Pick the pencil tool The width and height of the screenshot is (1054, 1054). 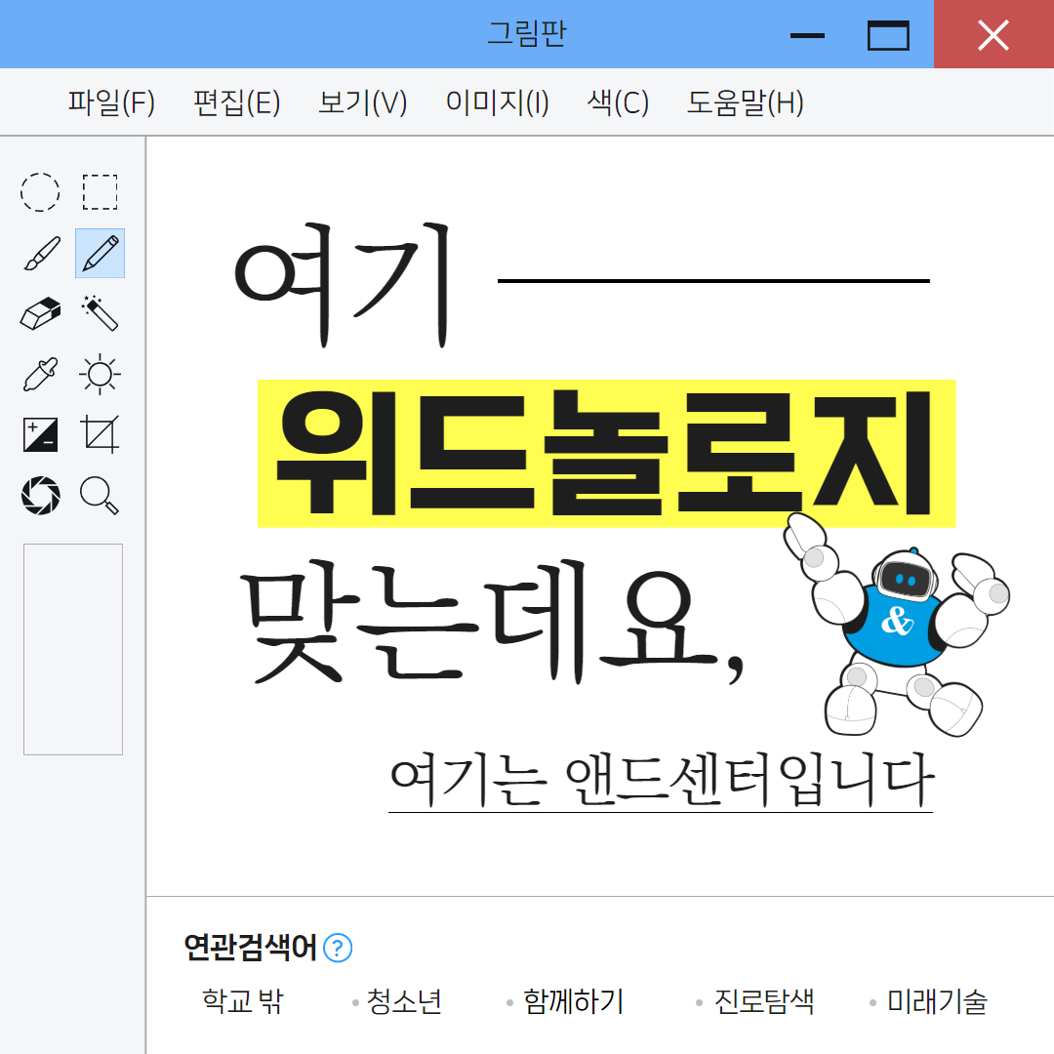[101, 254]
